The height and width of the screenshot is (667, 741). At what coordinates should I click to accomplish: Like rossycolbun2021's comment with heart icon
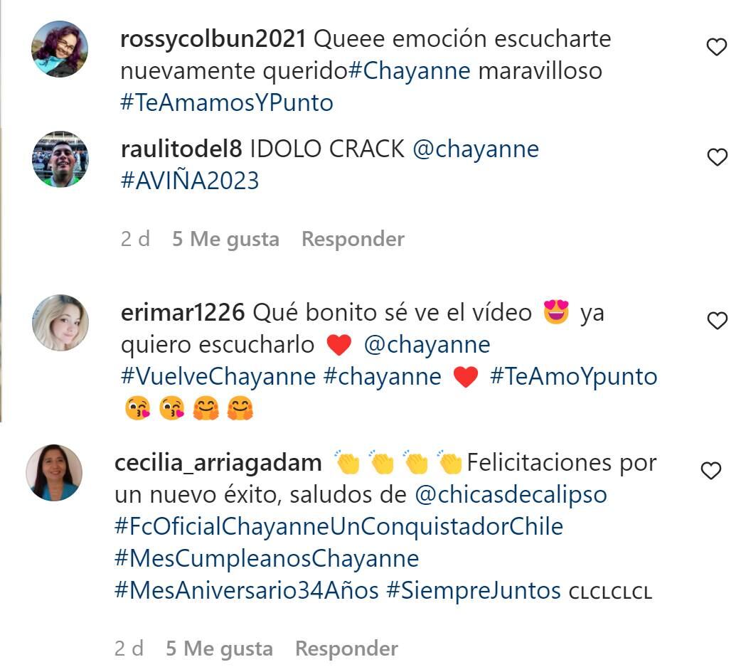716,47
